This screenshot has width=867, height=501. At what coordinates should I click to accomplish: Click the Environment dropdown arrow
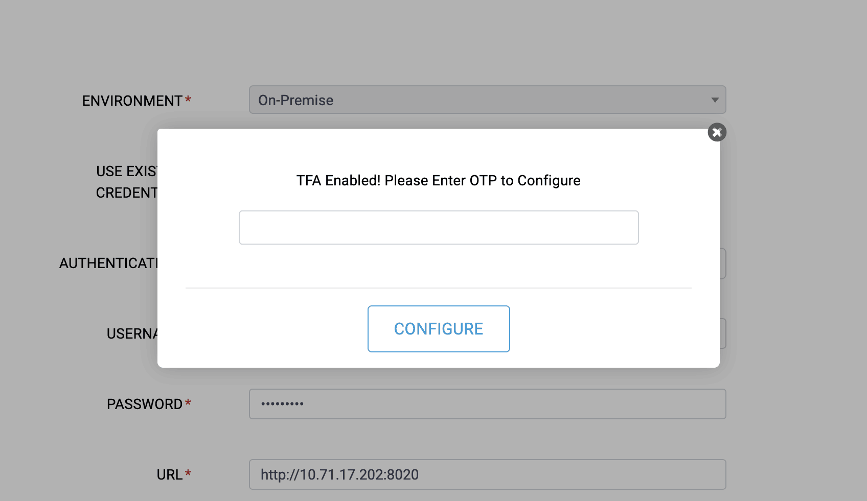[715, 100]
